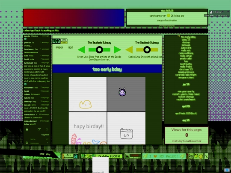Click the red-to-blue gradient header banner

74,18
